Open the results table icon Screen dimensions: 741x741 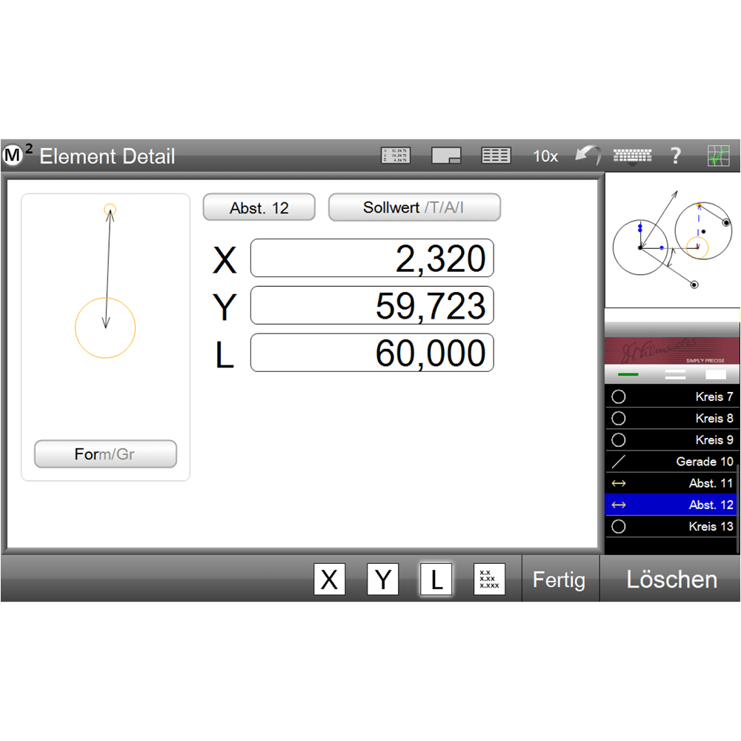(x=495, y=155)
